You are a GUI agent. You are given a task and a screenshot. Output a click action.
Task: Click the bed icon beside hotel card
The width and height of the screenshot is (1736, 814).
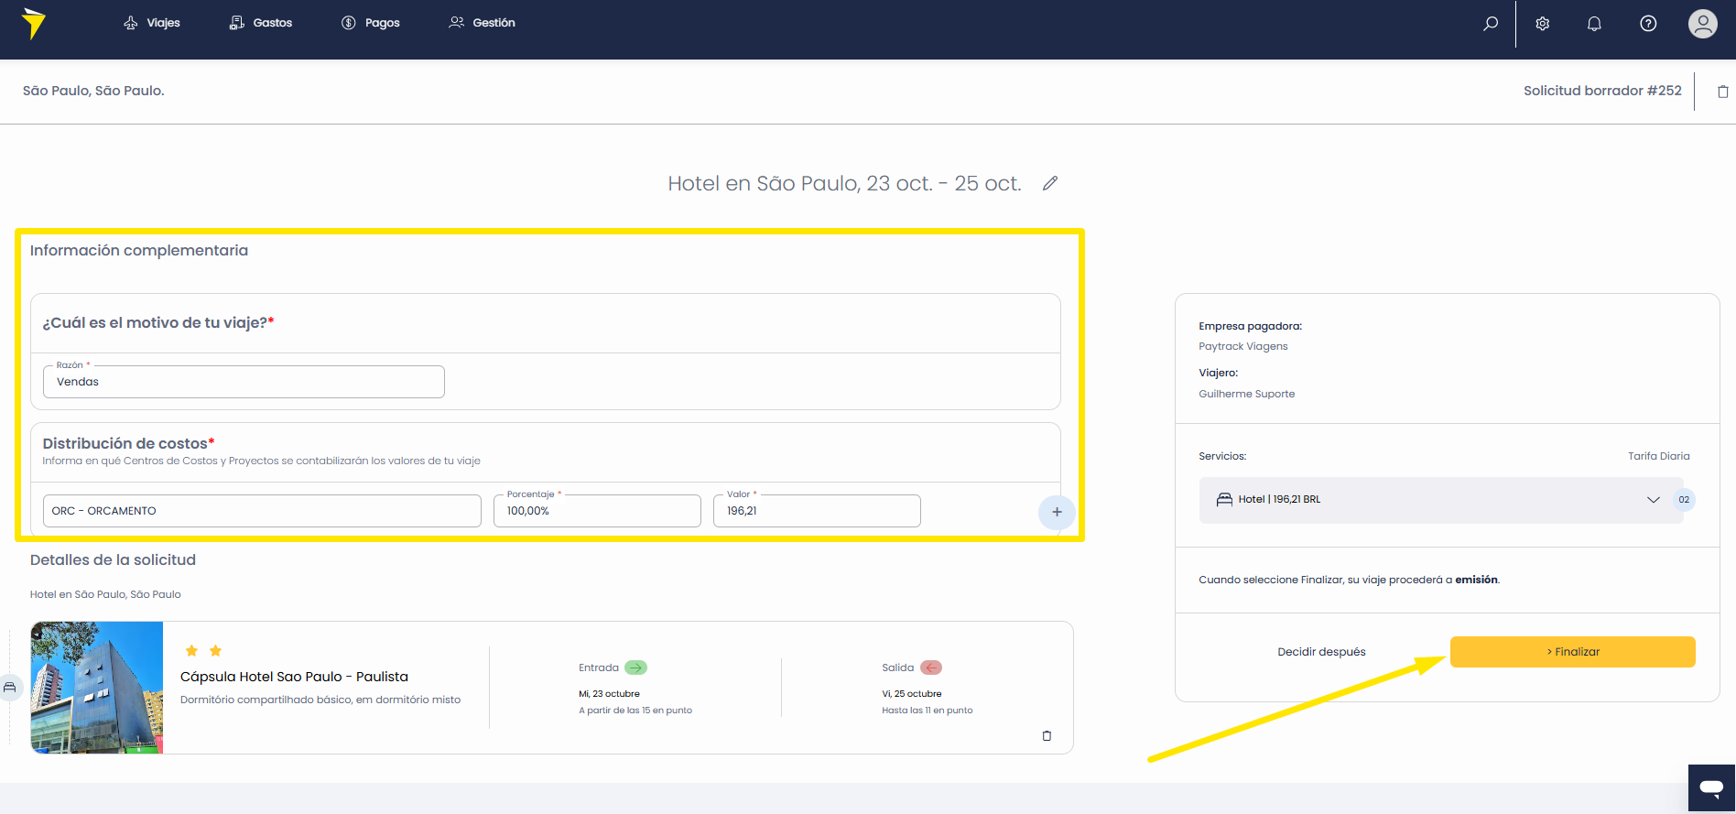10,688
